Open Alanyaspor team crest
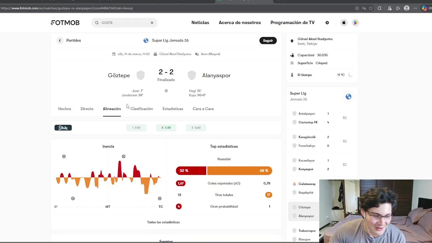Screen dimensions: 432x243 [192, 75]
